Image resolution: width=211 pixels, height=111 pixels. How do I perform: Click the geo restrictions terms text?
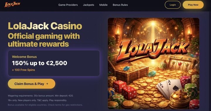[45, 105]
